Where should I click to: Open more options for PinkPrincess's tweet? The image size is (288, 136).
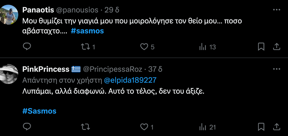tap(276, 69)
